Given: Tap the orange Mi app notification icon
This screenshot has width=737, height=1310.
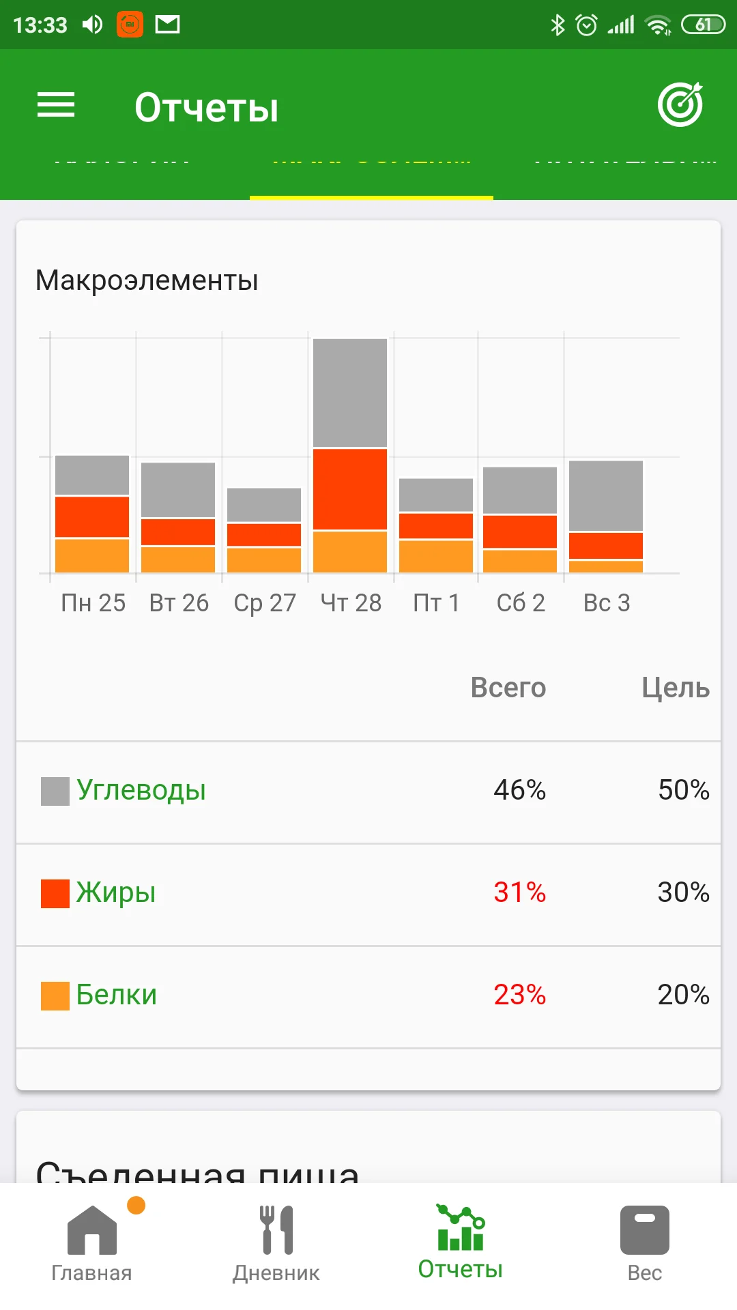Looking at the screenshot, I should (130, 25).
